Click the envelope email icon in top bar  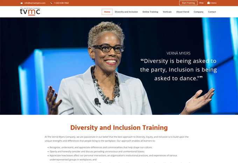tap(22, 3)
